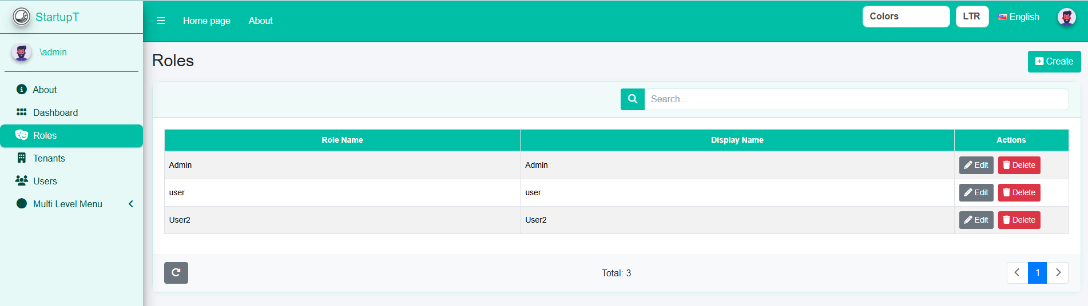Screen dimensions: 1088x306
Task: Select About in the top navigation
Action: pos(260,21)
